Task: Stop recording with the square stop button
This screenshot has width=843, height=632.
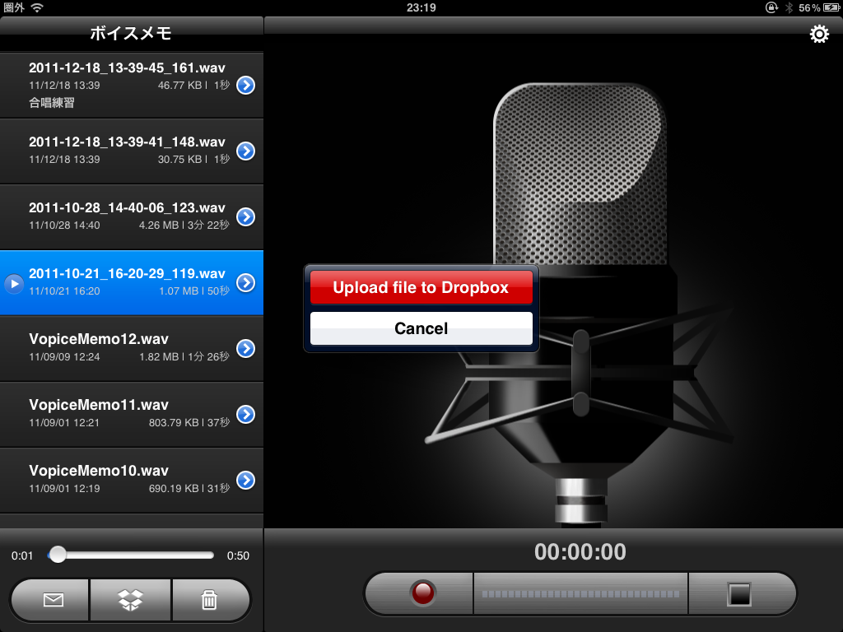Action: click(x=739, y=594)
